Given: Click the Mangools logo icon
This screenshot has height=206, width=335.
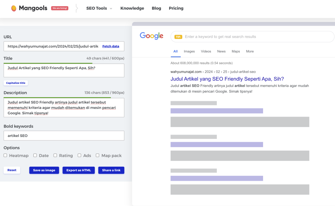Looking at the screenshot, I should coord(14,8).
